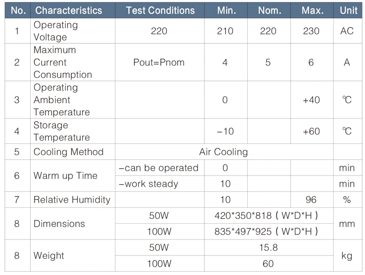Select the Unit column header
365x275 pixels.
[348, 10]
